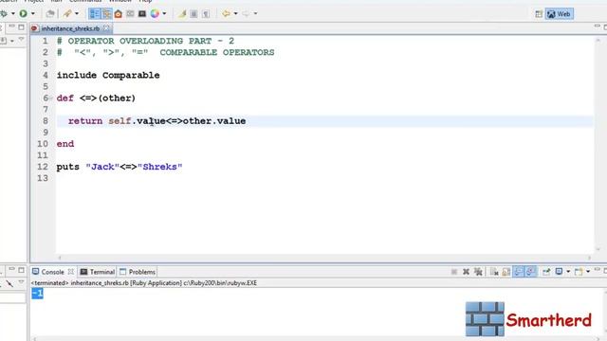Click the "def <=>(other)" line

point(96,99)
